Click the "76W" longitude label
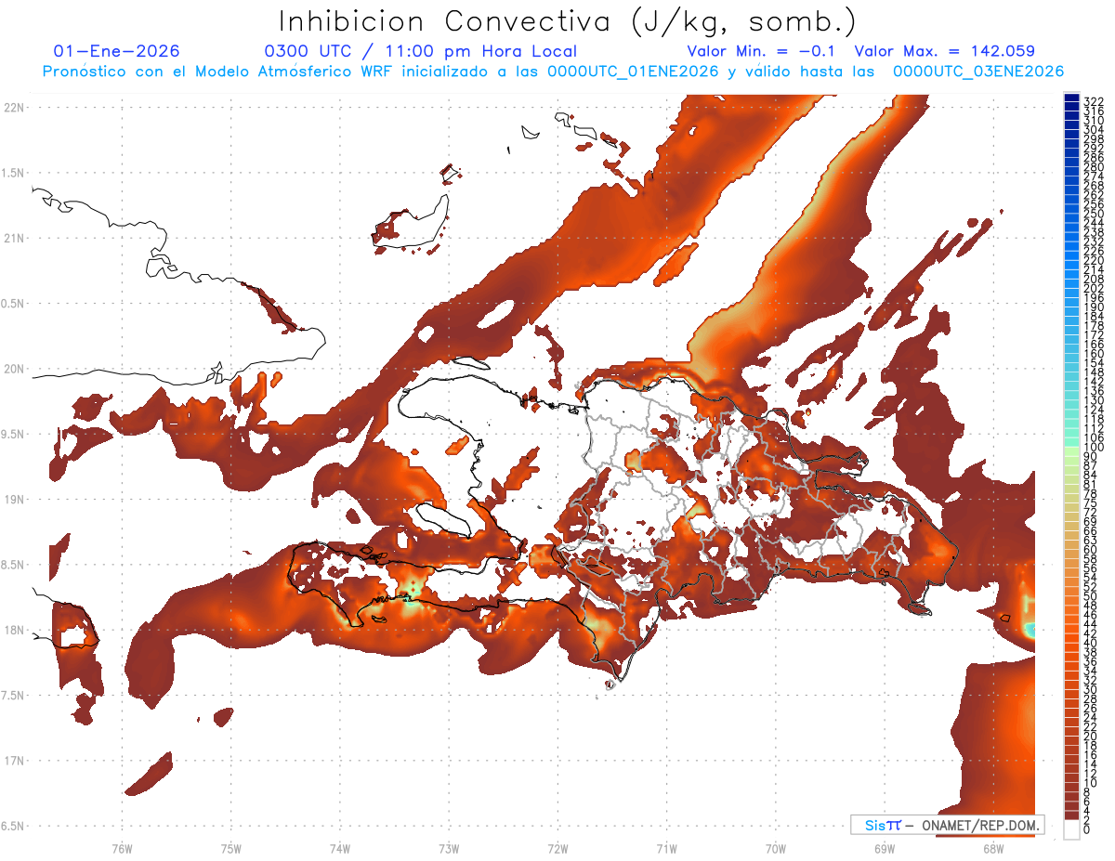Screen dimensions: 1115x861 click(x=122, y=848)
